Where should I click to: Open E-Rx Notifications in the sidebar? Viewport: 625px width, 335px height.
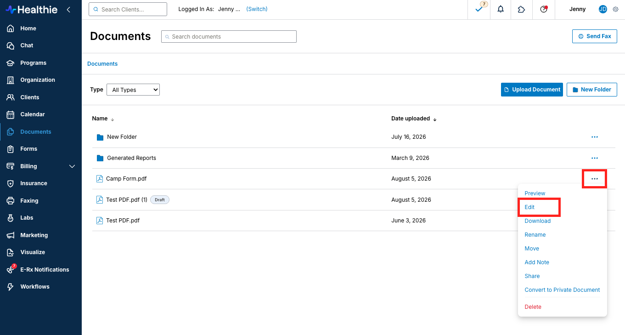point(45,270)
